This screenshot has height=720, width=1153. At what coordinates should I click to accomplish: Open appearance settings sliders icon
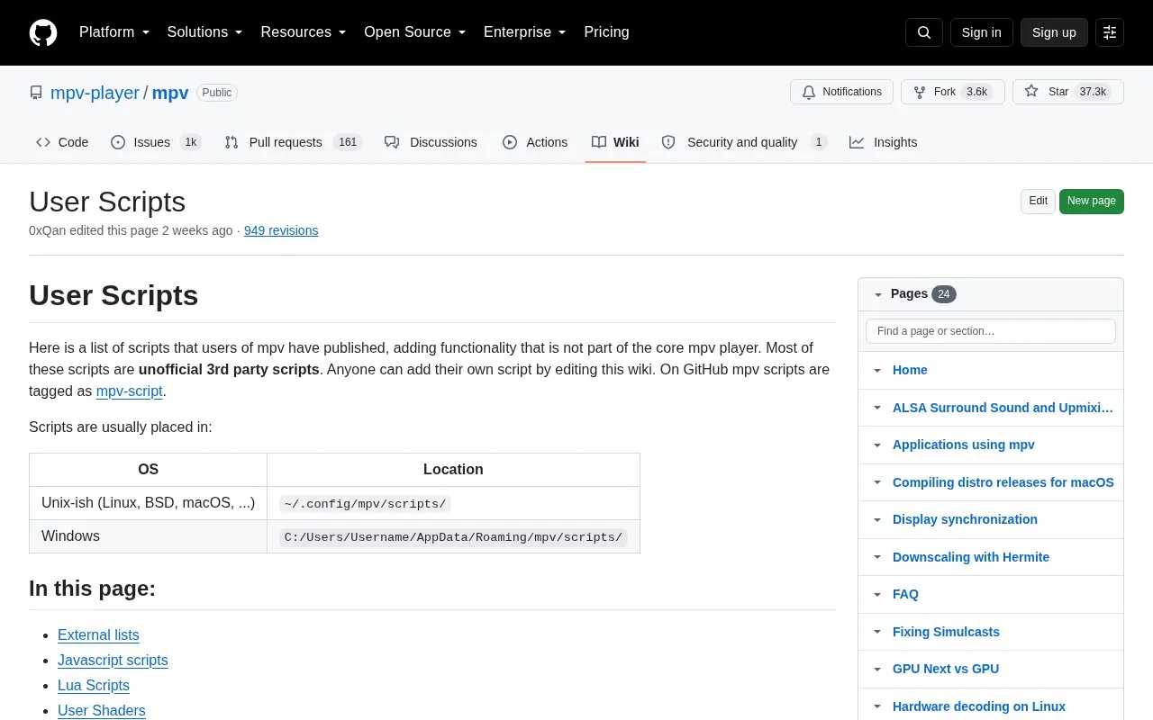[1110, 32]
